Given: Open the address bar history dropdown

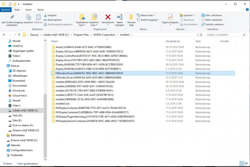Looking at the screenshot, I should click(x=197, y=35).
